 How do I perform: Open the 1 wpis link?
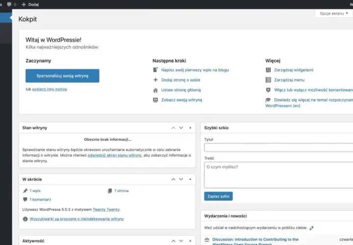(x=35, y=191)
